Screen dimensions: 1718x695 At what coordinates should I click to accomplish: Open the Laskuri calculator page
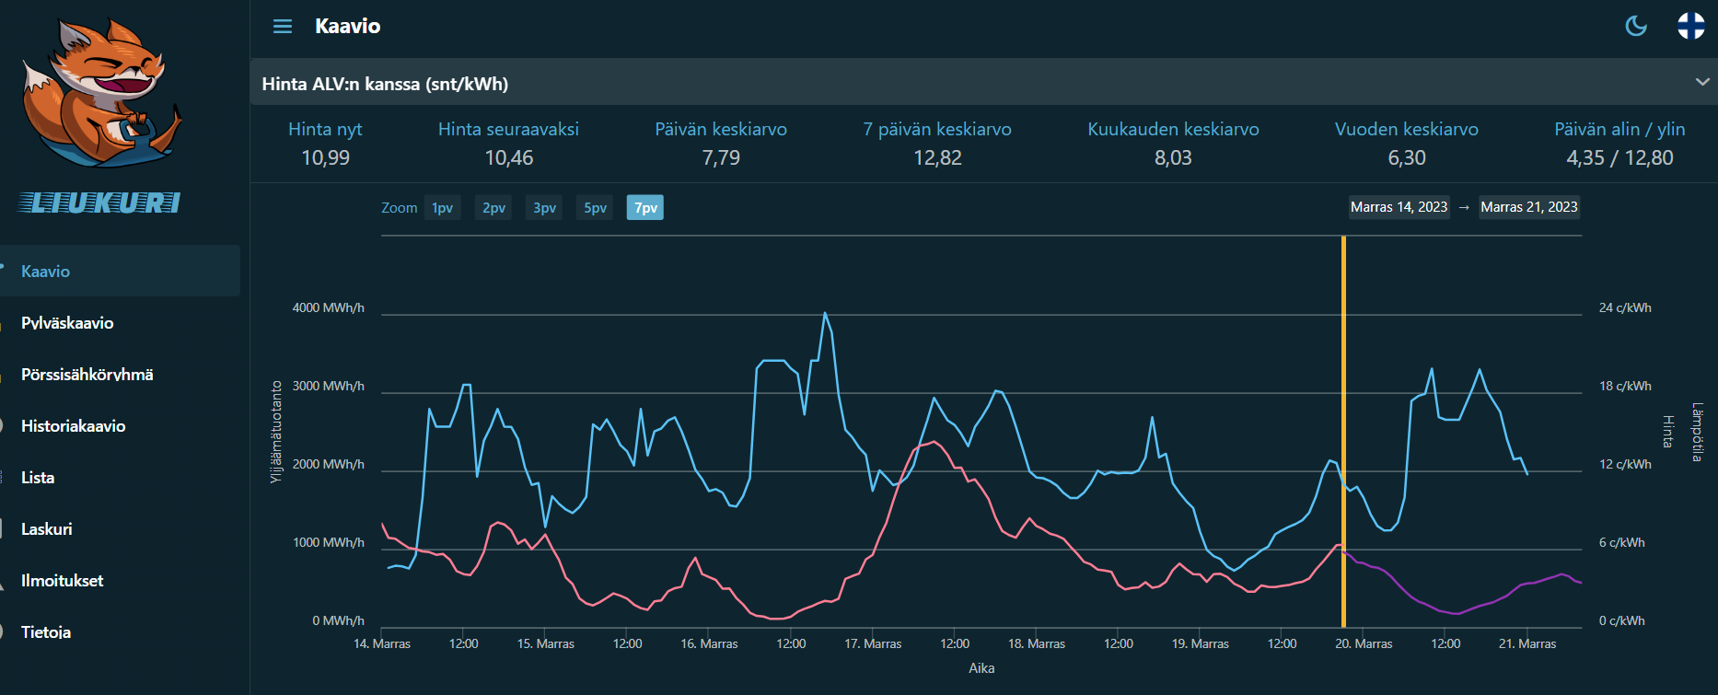[46, 529]
